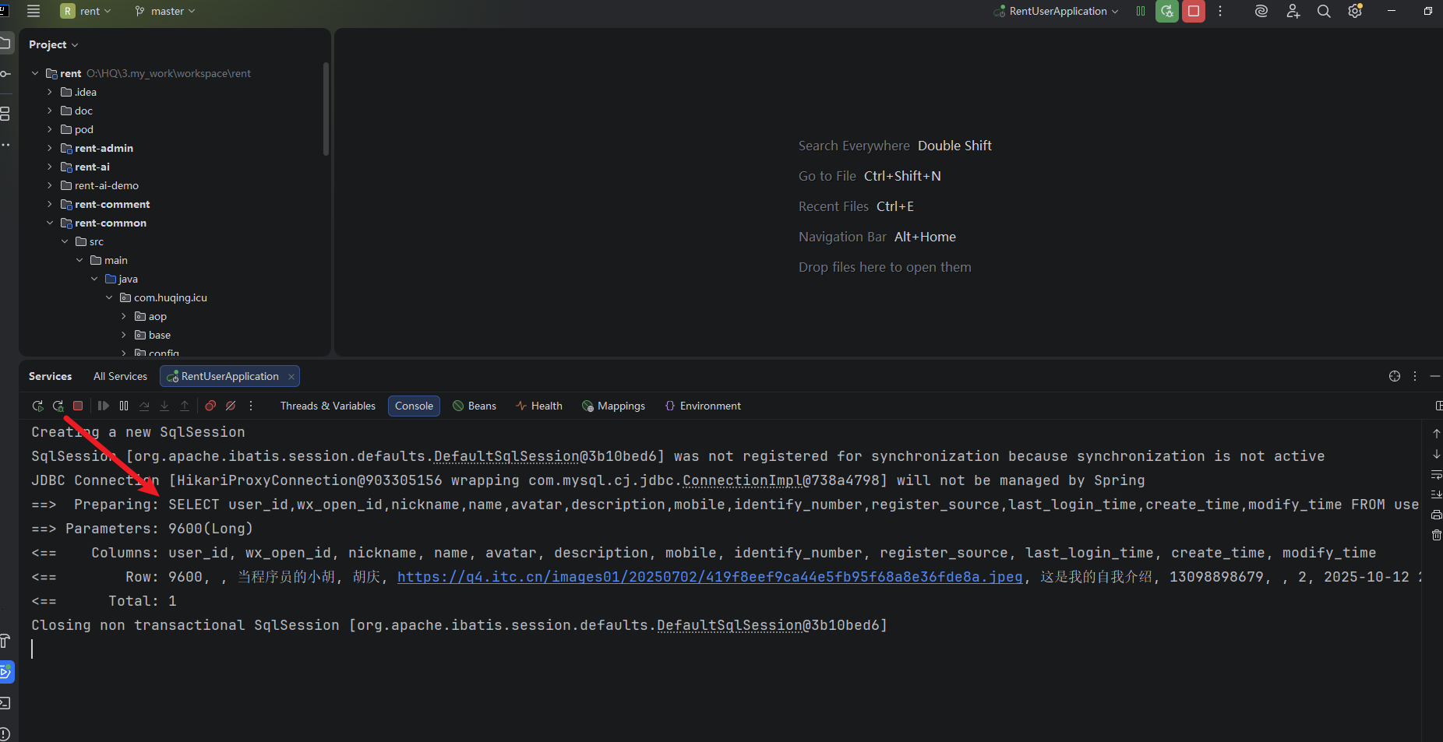Pause the running app from top toolbar
This screenshot has width=1443, height=742.
point(1141,11)
